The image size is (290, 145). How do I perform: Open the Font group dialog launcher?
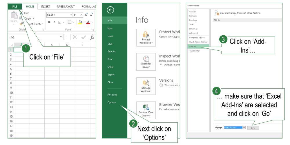(x=93, y=30)
